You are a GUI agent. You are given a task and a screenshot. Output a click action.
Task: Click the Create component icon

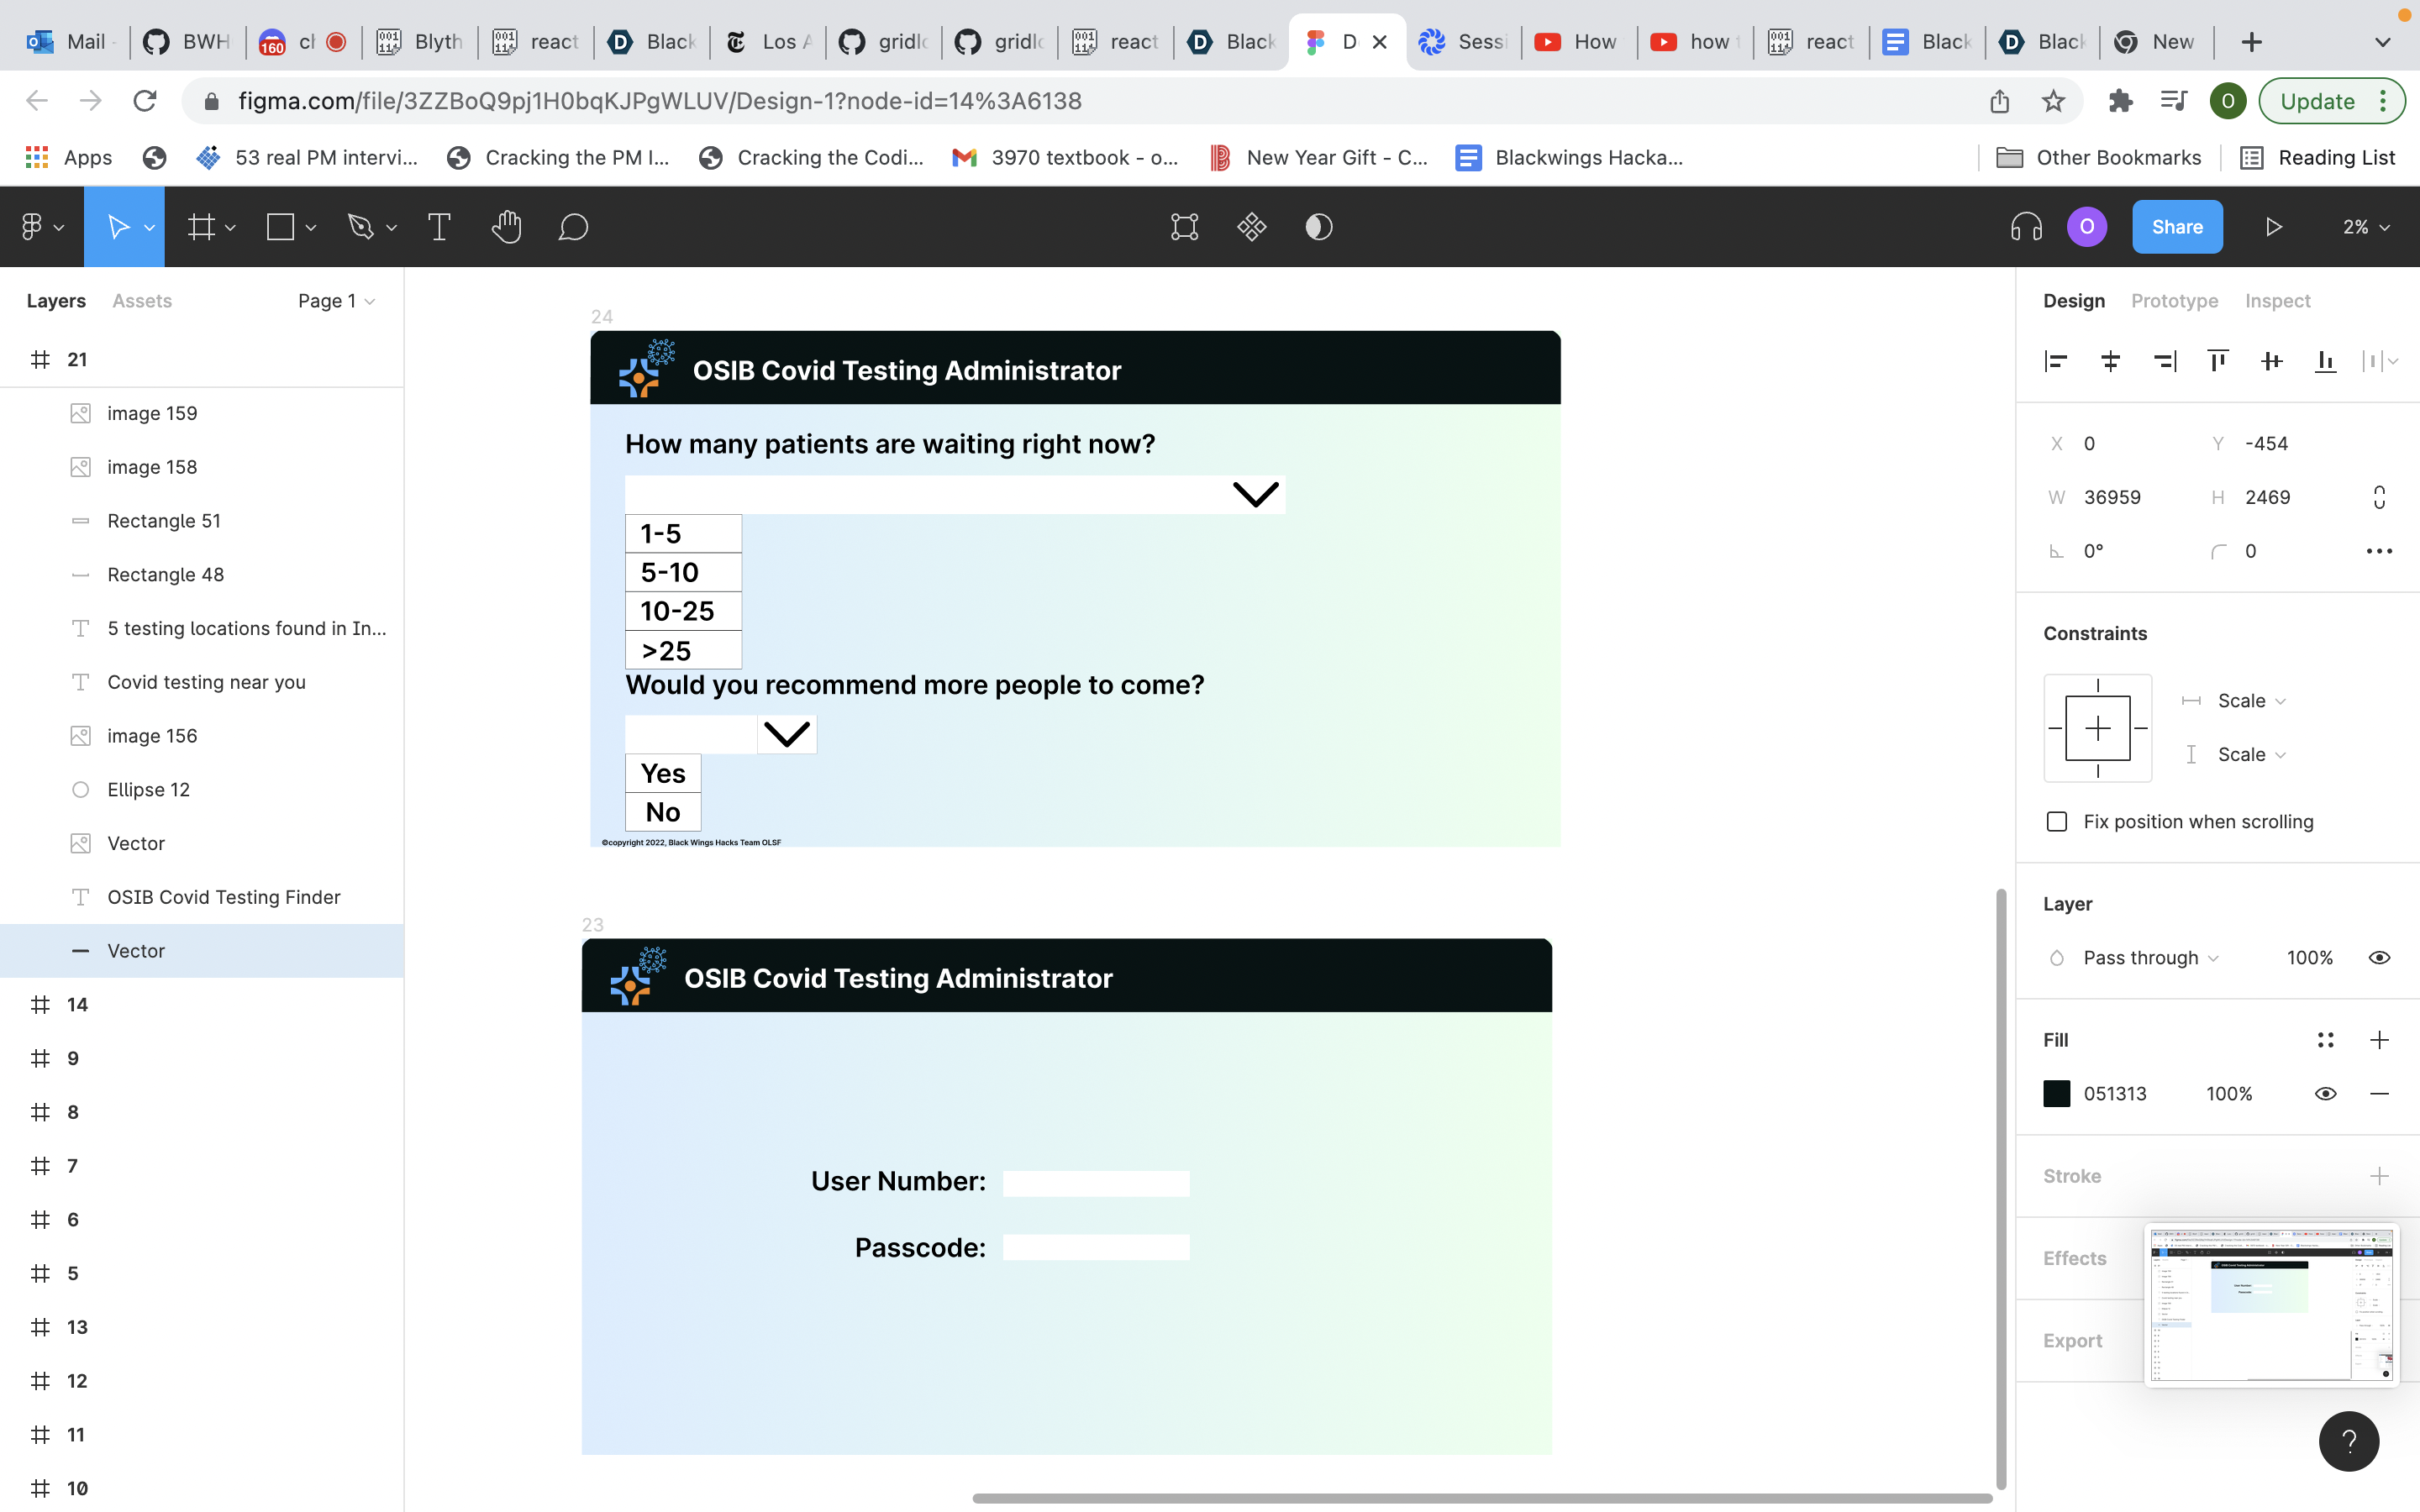1251,227
